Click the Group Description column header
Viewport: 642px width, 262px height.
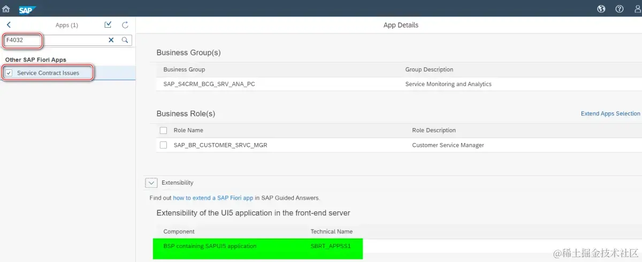(429, 70)
